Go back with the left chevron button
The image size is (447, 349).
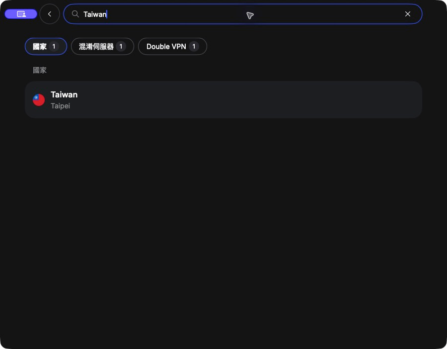(50, 14)
